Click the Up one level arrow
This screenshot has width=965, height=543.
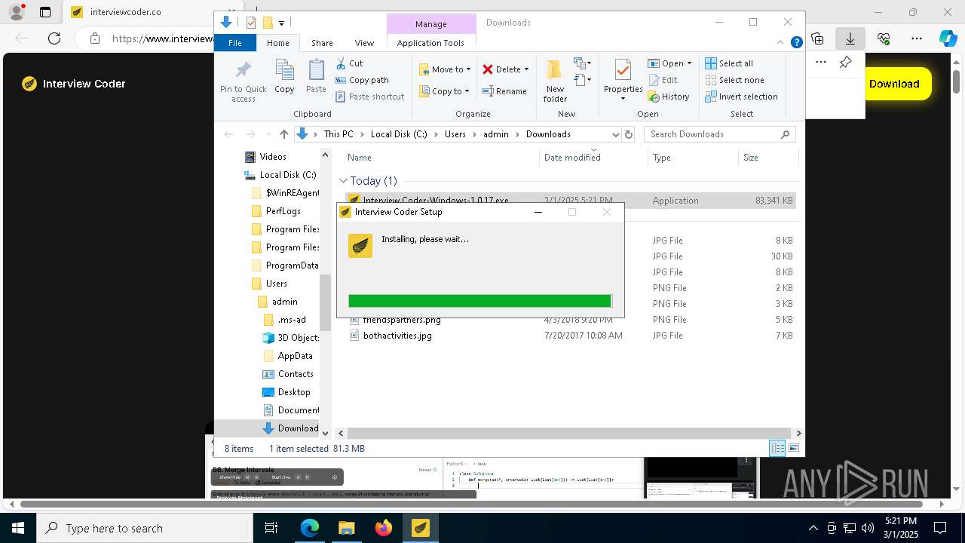coord(283,134)
